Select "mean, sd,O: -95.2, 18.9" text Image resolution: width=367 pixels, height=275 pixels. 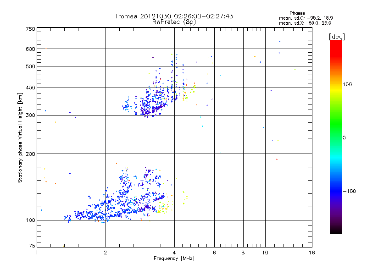coord(306,18)
